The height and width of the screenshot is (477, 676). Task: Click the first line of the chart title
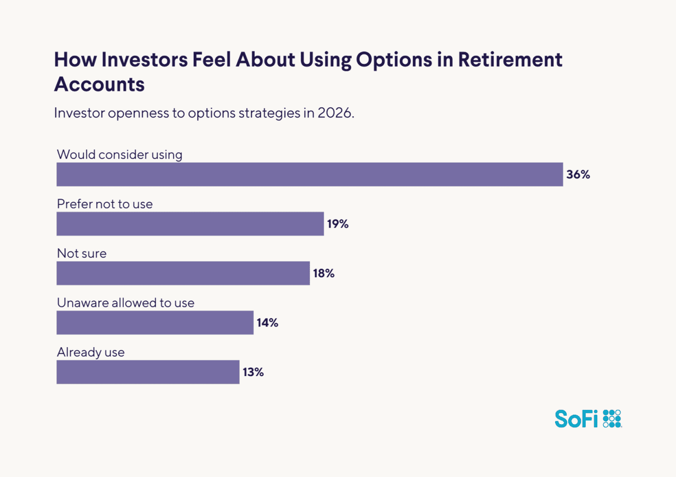pos(308,61)
